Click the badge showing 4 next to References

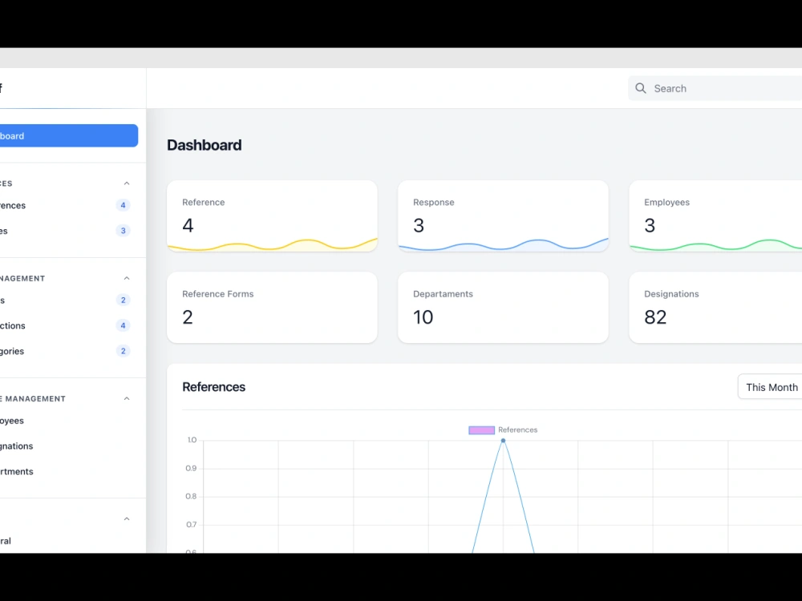click(x=123, y=205)
